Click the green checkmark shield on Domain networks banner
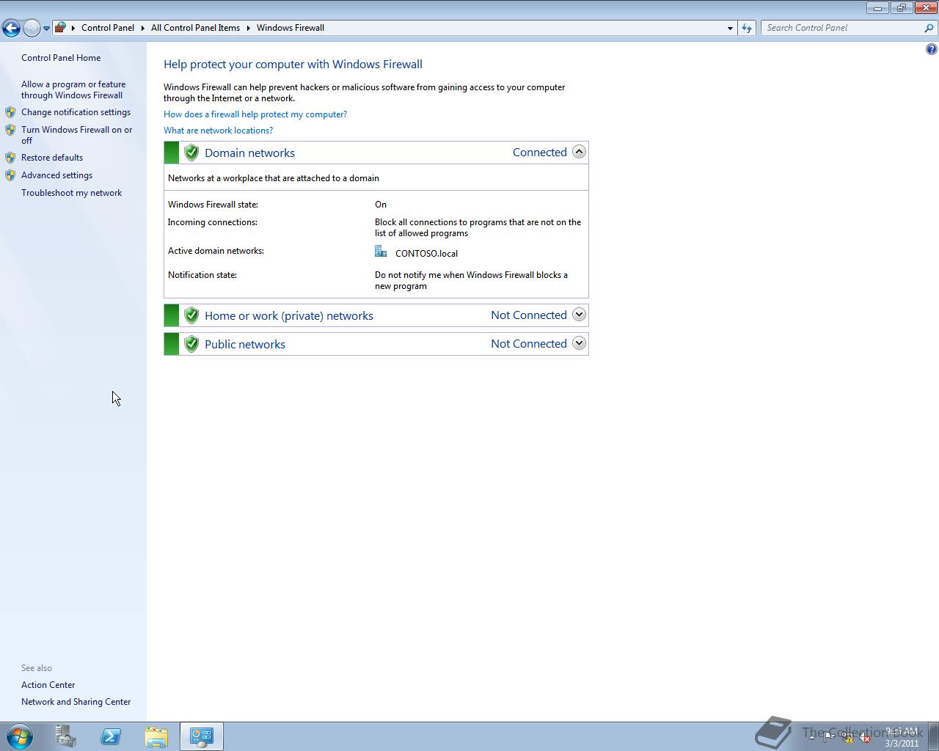 191,152
